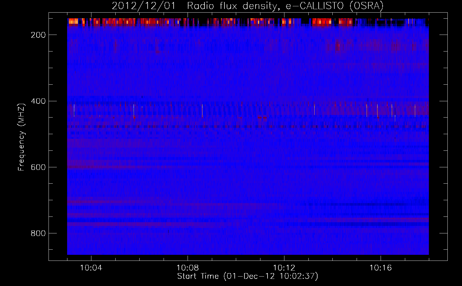462x286 pixels.
Task: Click the 'Frequency (MHZ)' y-axis label
Action: pos(21,137)
